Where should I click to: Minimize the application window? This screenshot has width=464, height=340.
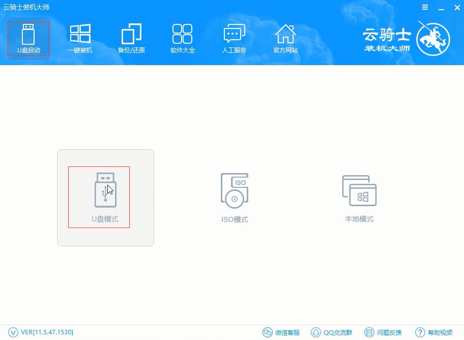pyautogui.click(x=441, y=7)
